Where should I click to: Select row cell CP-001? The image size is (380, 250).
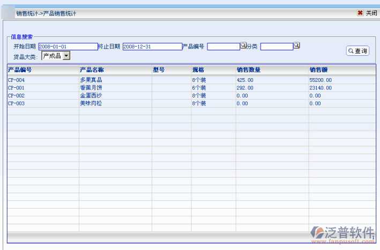pyautogui.click(x=16, y=88)
